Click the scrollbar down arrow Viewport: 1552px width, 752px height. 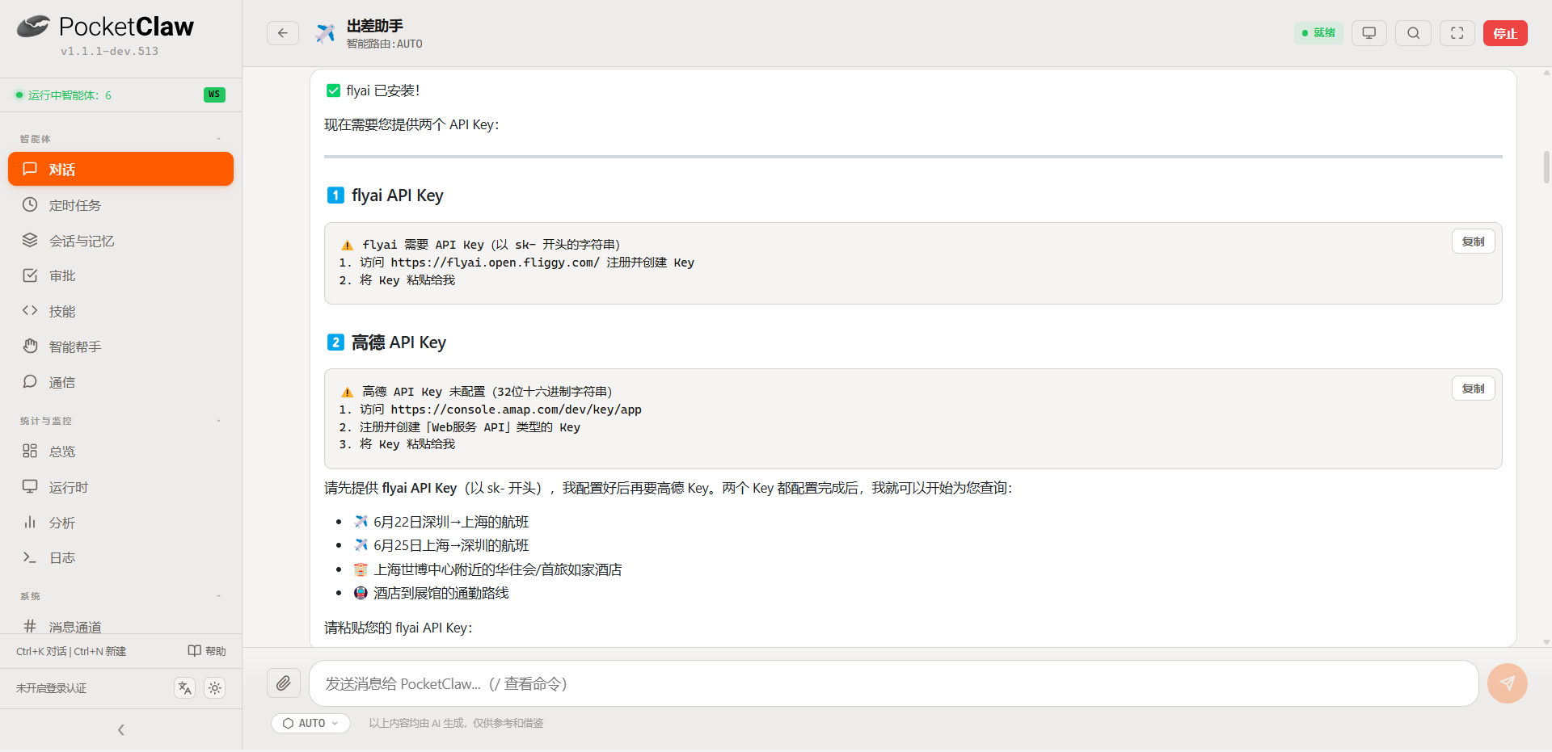1546,642
